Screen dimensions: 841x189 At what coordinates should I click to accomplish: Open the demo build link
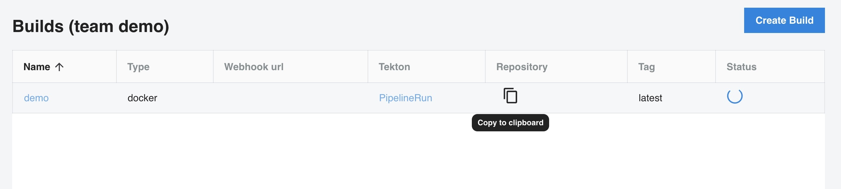click(36, 98)
